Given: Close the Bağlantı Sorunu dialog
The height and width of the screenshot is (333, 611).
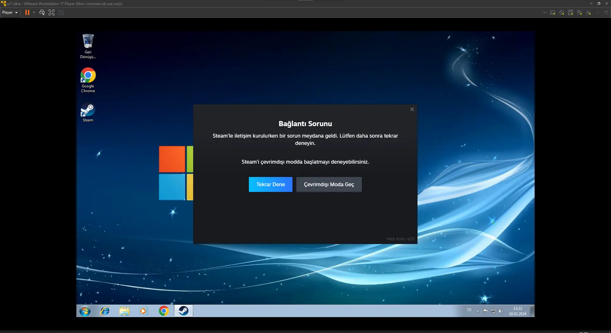Looking at the screenshot, I should coord(412,109).
